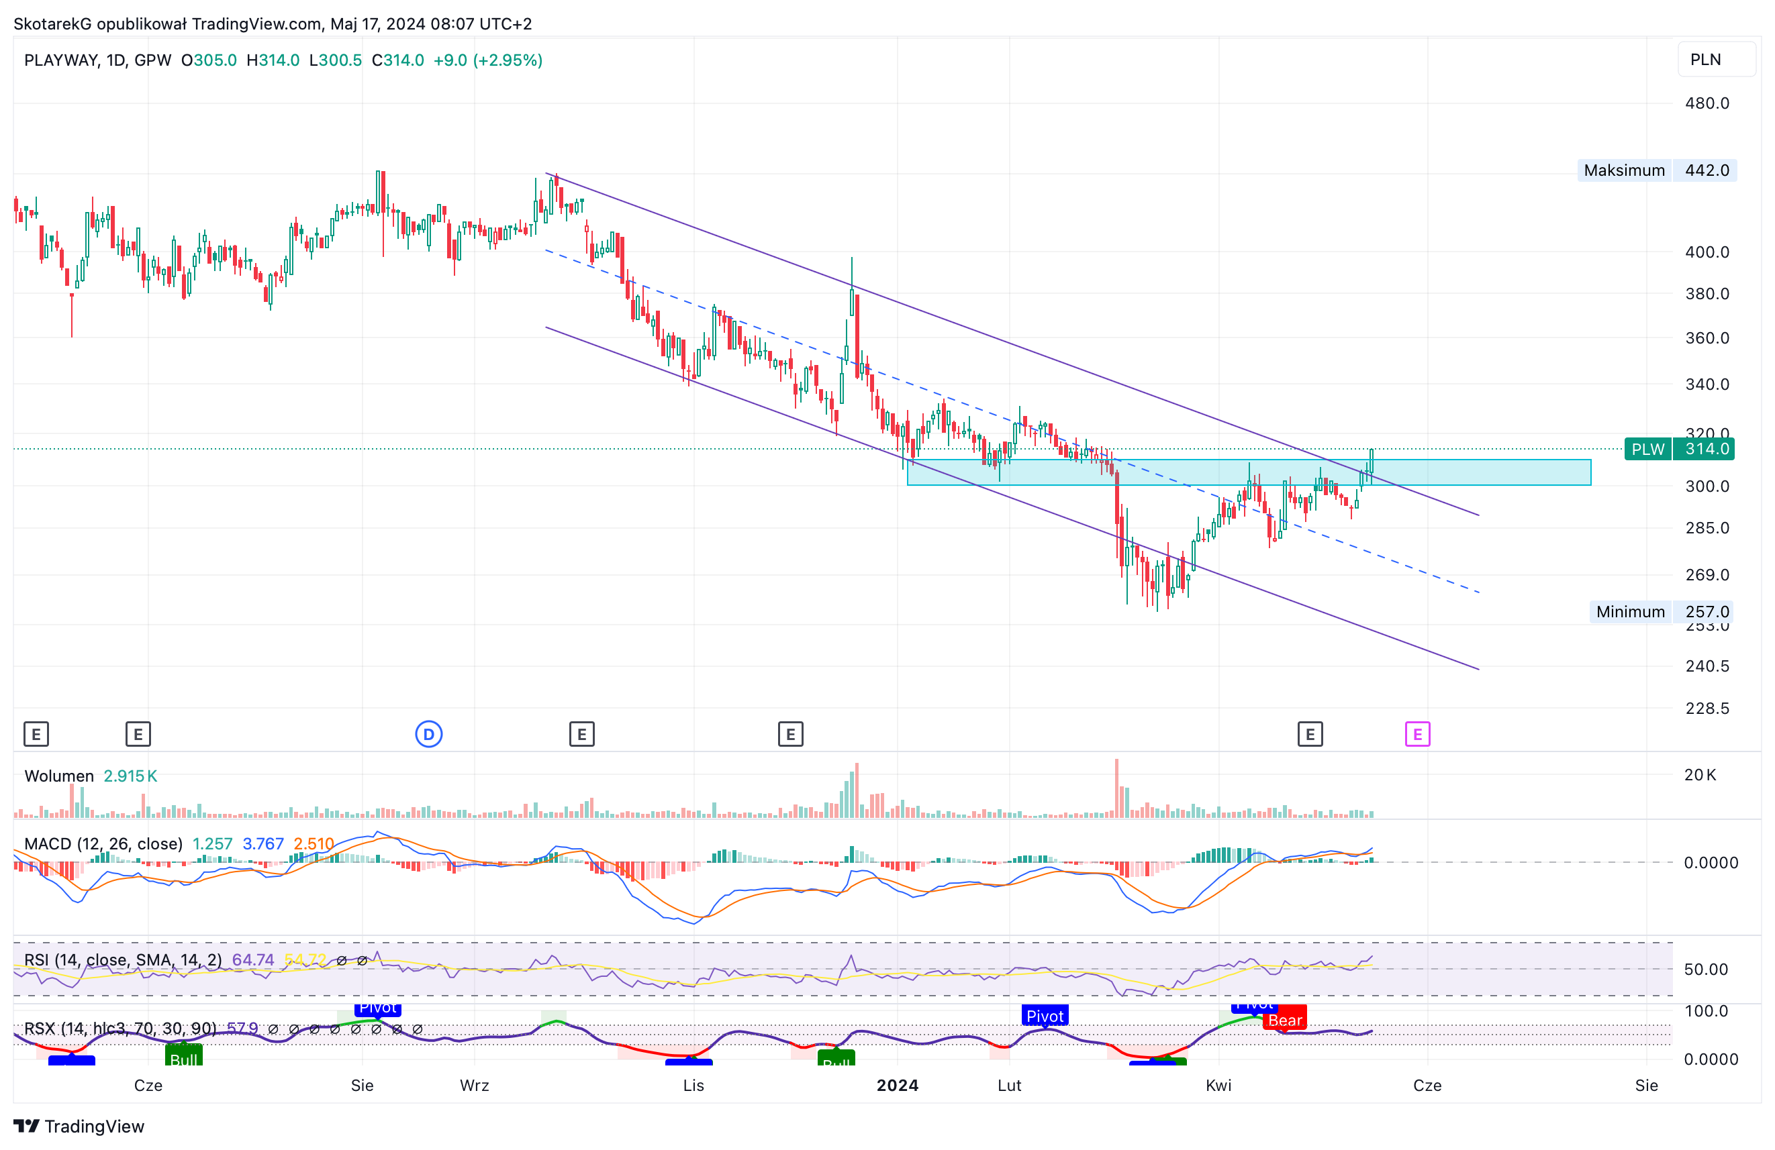Click the 400.0 price axis label
The height and width of the screenshot is (1150, 1775).
point(1707,252)
